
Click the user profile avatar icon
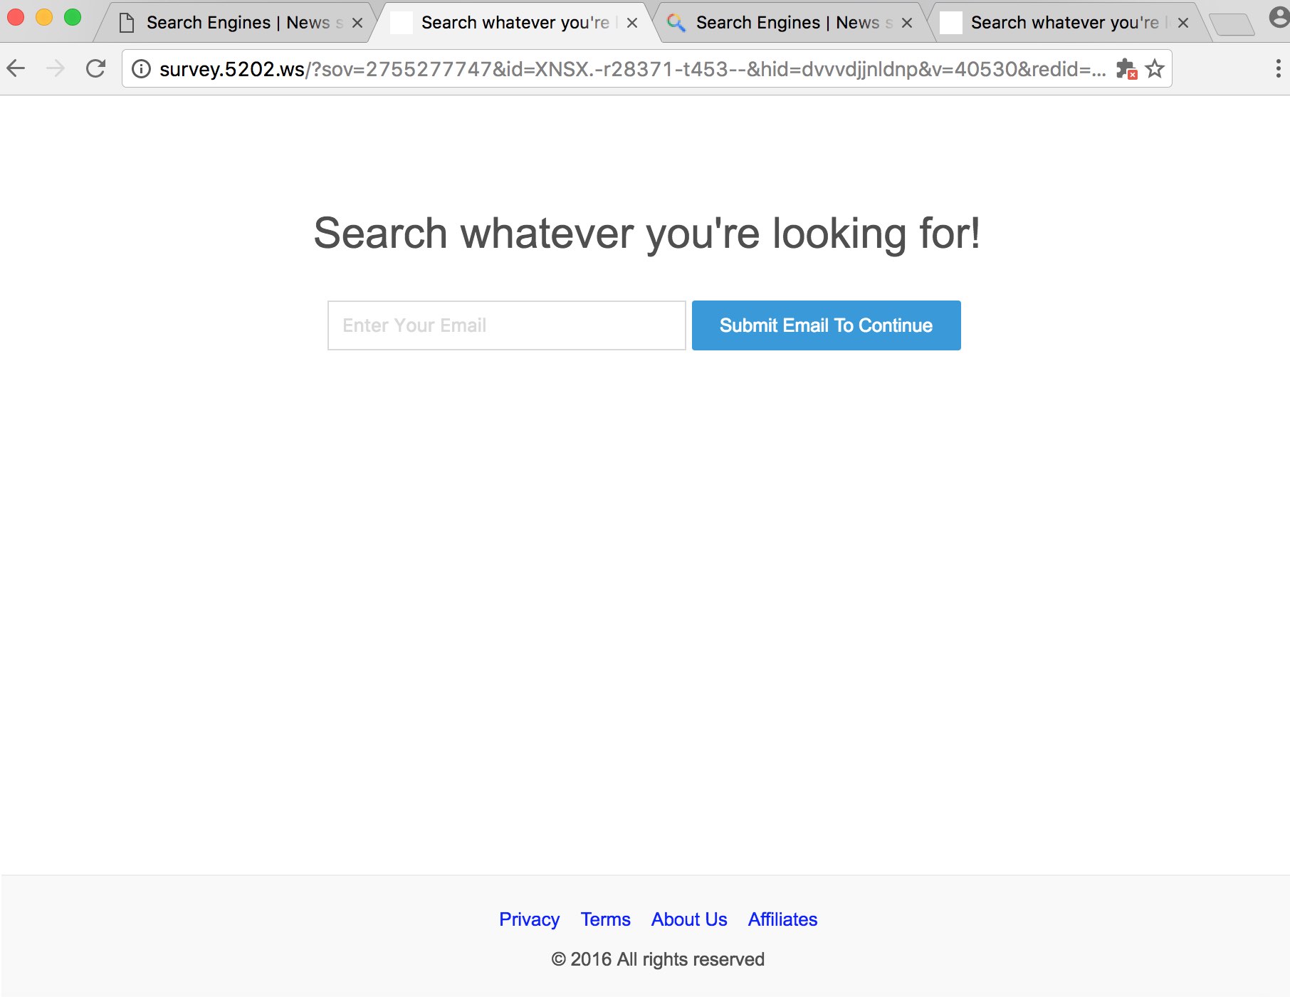(x=1279, y=17)
